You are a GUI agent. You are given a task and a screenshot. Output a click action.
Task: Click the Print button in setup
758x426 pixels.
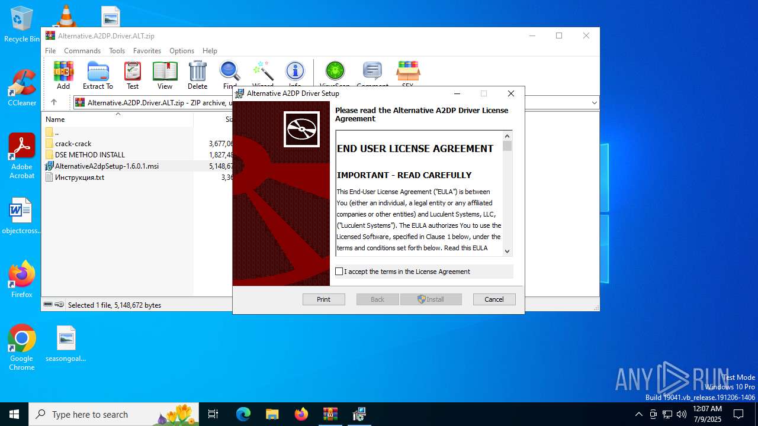pyautogui.click(x=324, y=299)
